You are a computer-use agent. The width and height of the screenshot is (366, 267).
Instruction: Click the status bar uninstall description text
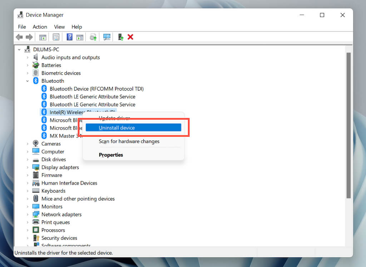(64, 253)
